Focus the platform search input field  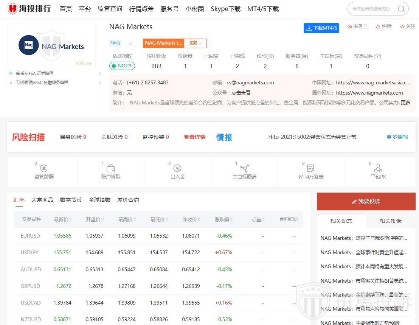pos(372,9)
